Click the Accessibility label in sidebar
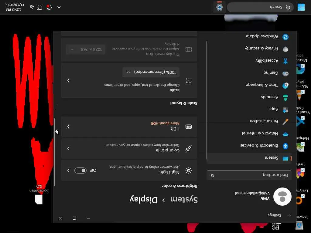311x233 pixels. 267,61
